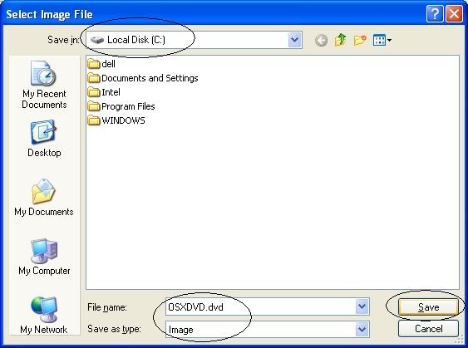Create a new folder with toolbar icon

click(x=360, y=40)
